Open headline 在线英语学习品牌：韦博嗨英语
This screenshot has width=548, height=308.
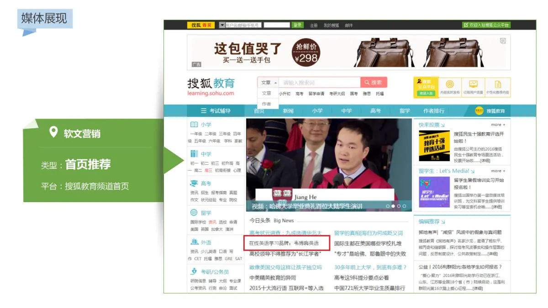pyautogui.click(x=284, y=243)
